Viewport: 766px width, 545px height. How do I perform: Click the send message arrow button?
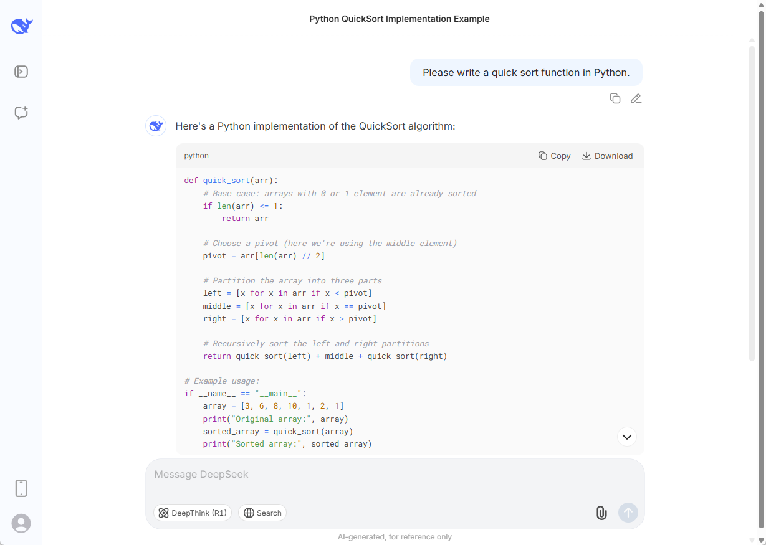click(628, 513)
